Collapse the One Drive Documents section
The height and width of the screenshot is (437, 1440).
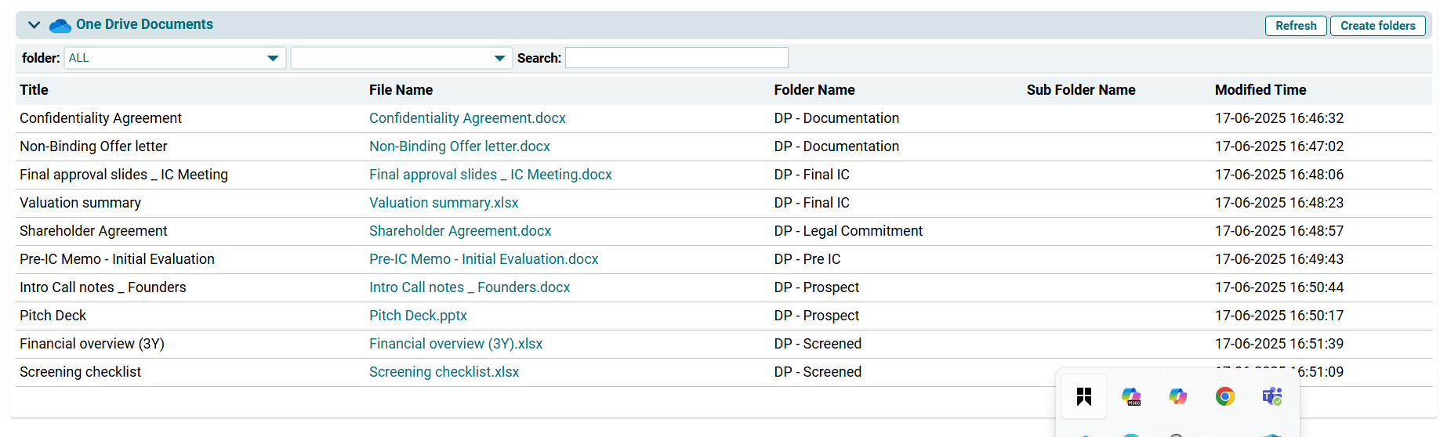point(34,25)
